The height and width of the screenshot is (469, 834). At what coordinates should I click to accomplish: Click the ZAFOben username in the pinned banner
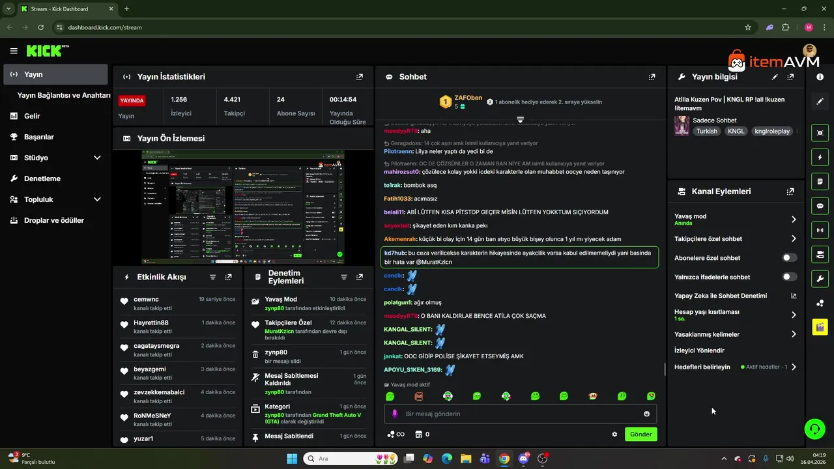click(468, 98)
